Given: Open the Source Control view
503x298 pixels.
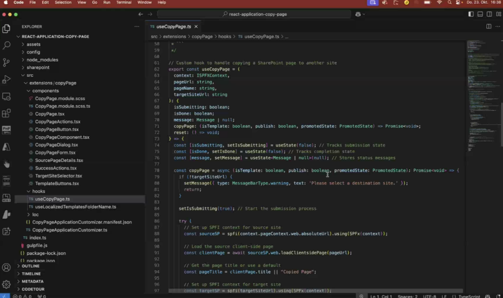Looking at the screenshot, I should coord(6,62).
